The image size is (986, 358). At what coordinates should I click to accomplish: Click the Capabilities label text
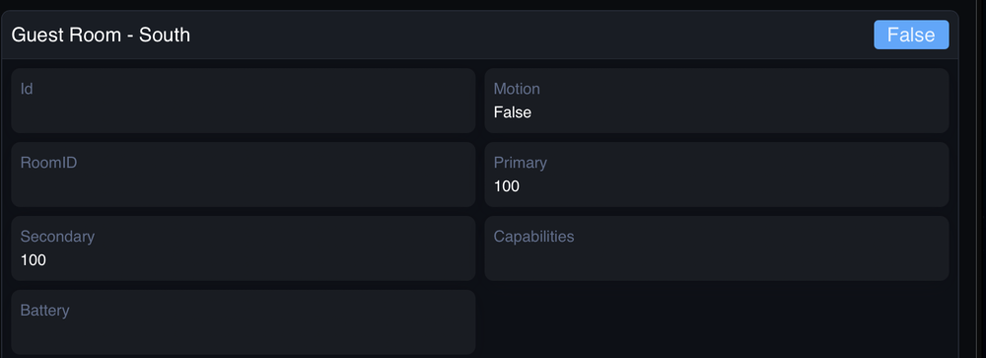point(533,237)
